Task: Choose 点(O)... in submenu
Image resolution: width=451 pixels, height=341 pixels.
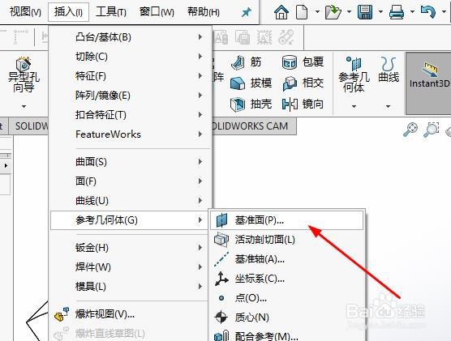Action: click(287, 298)
